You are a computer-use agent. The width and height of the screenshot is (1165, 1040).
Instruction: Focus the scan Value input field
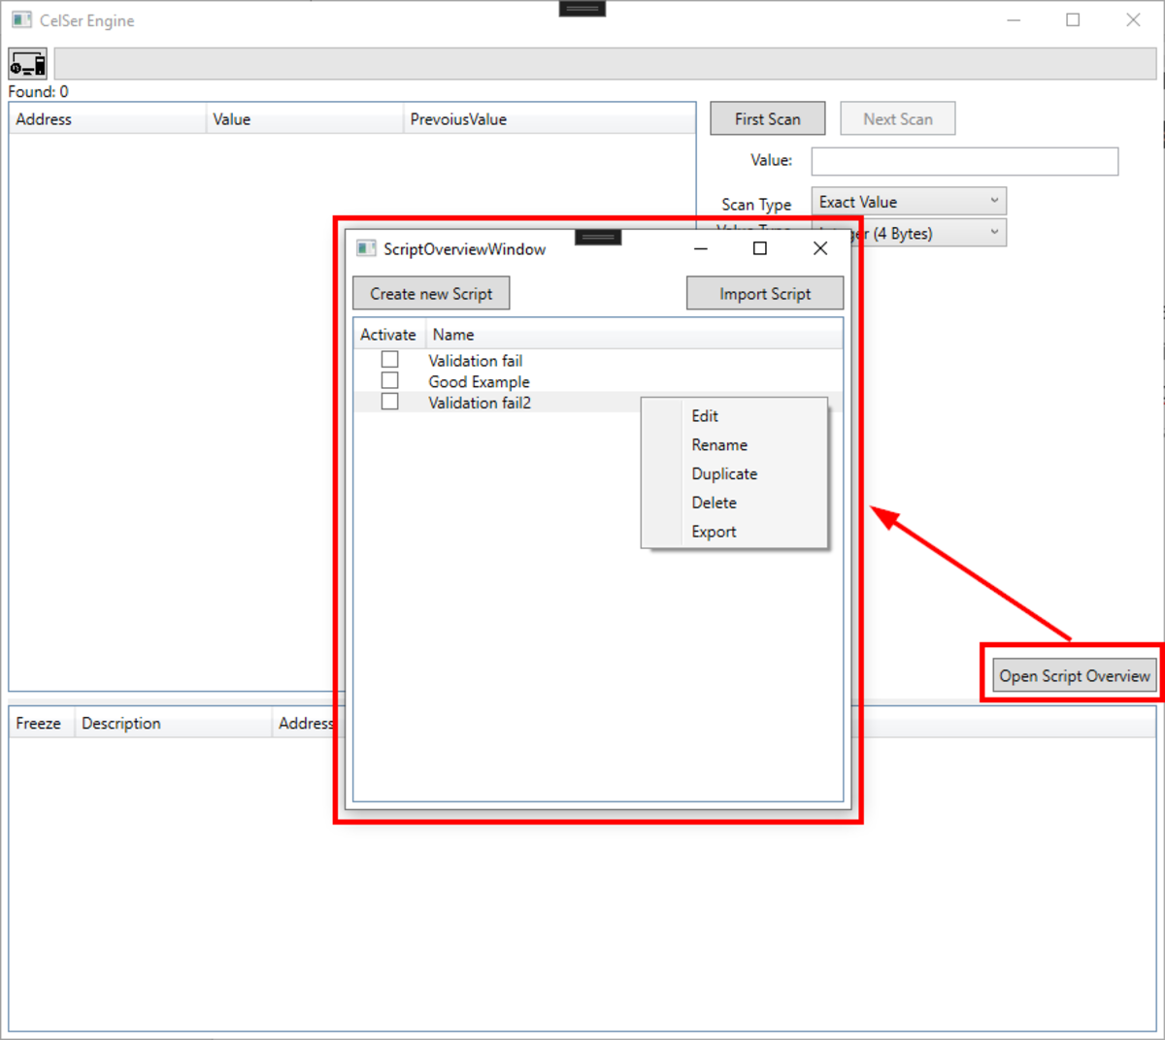964,161
